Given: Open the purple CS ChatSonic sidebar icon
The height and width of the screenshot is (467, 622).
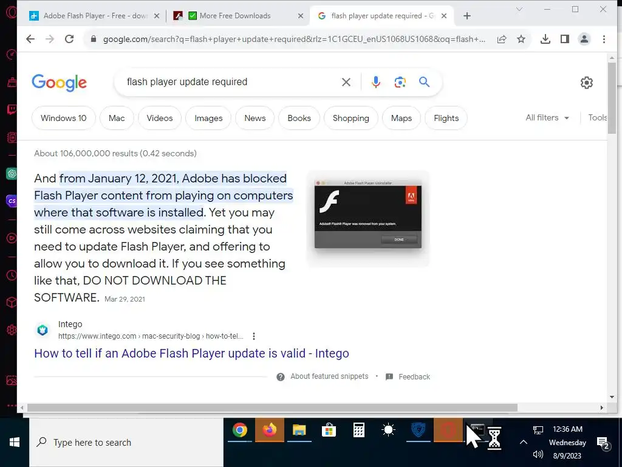Looking at the screenshot, I should [12, 201].
